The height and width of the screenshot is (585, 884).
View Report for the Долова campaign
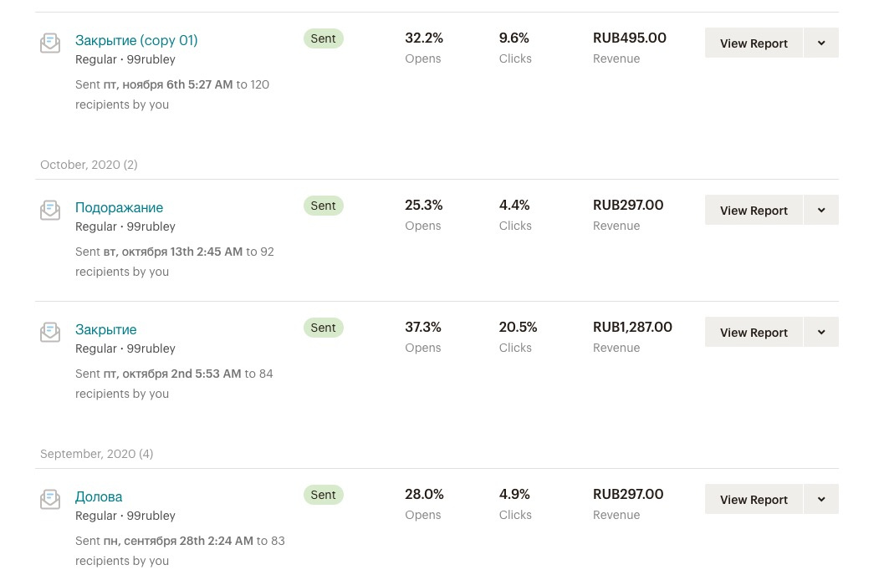754,500
